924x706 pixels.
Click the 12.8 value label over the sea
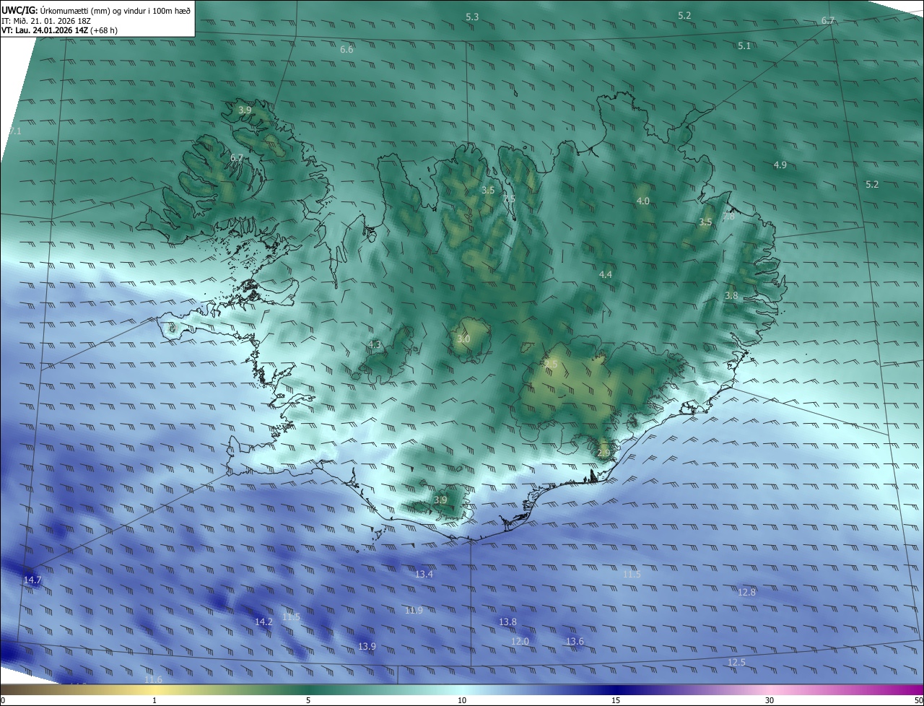(746, 593)
